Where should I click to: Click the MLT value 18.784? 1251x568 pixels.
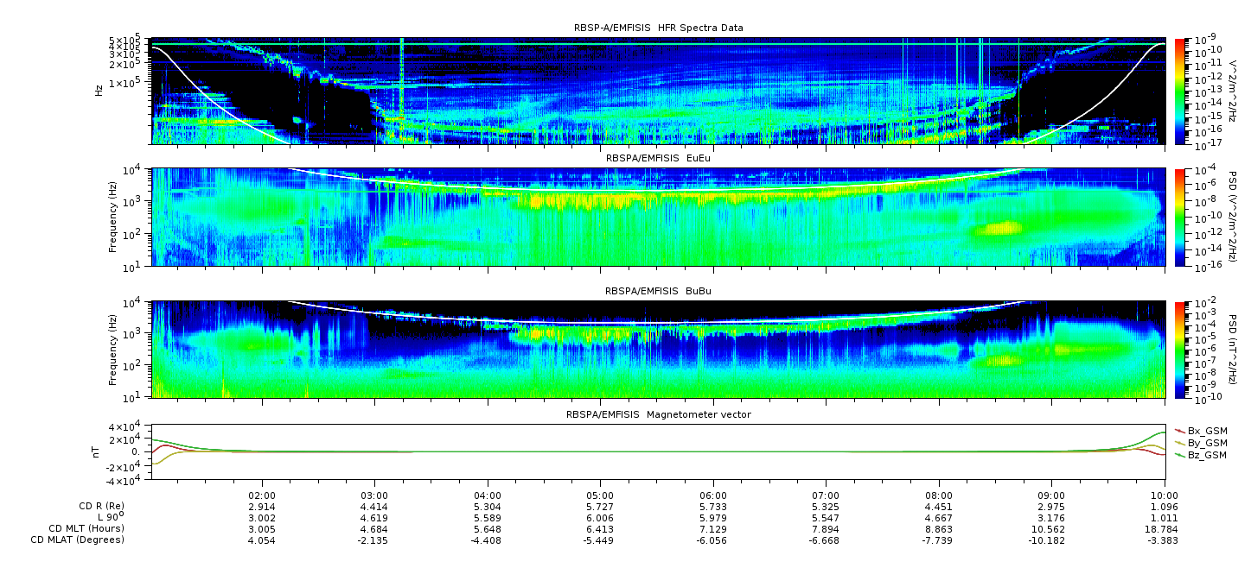click(1165, 529)
